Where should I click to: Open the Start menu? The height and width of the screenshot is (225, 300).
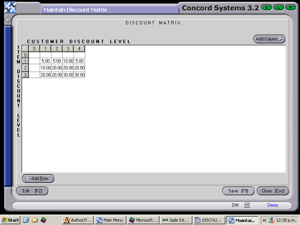click(x=10, y=220)
